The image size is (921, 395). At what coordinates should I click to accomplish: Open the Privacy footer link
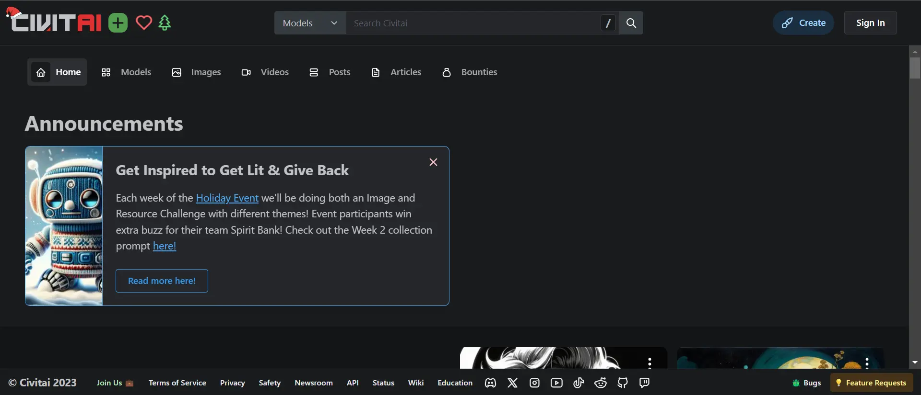tap(233, 383)
